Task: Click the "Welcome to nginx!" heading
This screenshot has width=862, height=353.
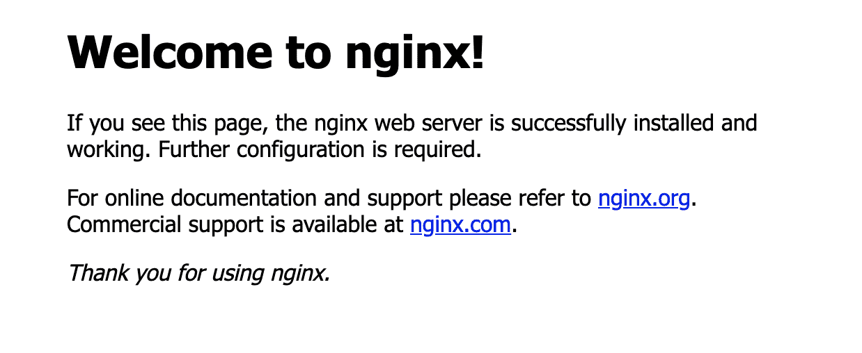Action: pos(276,52)
